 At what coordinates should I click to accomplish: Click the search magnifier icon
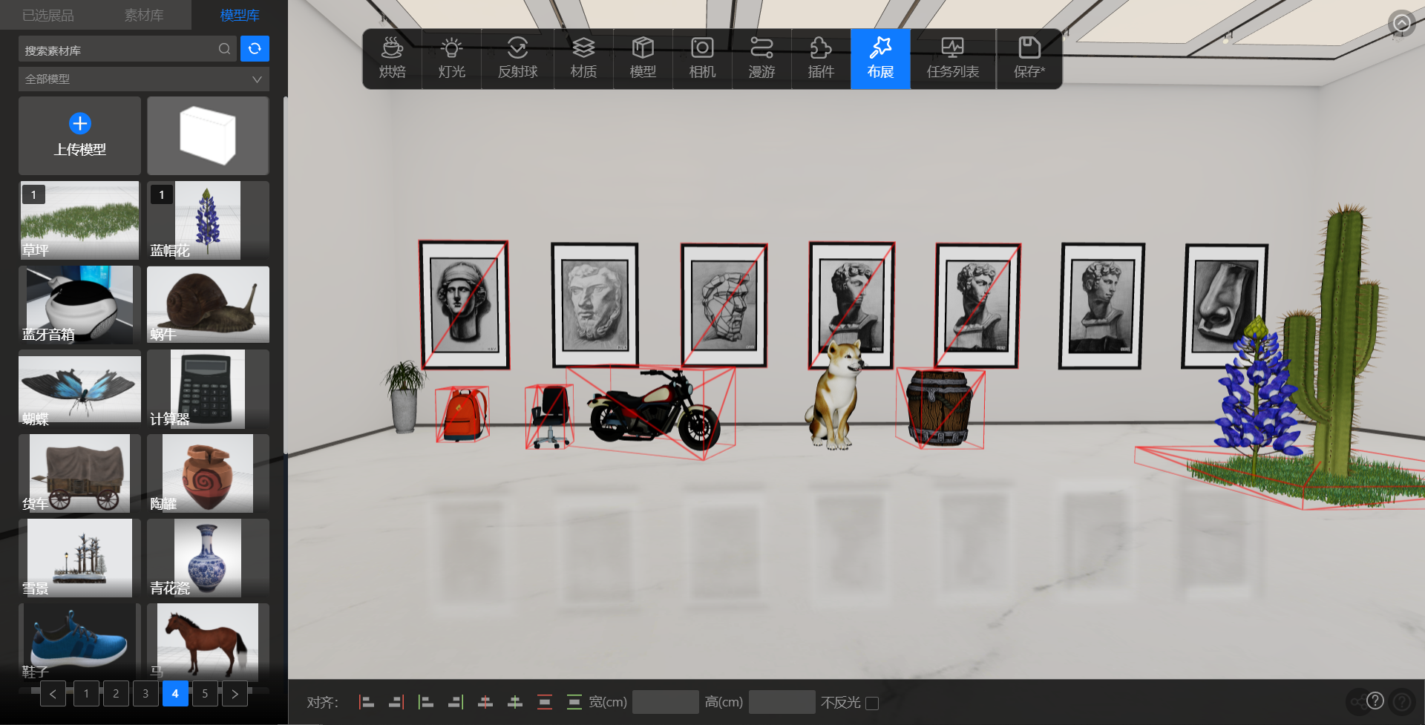tap(224, 49)
